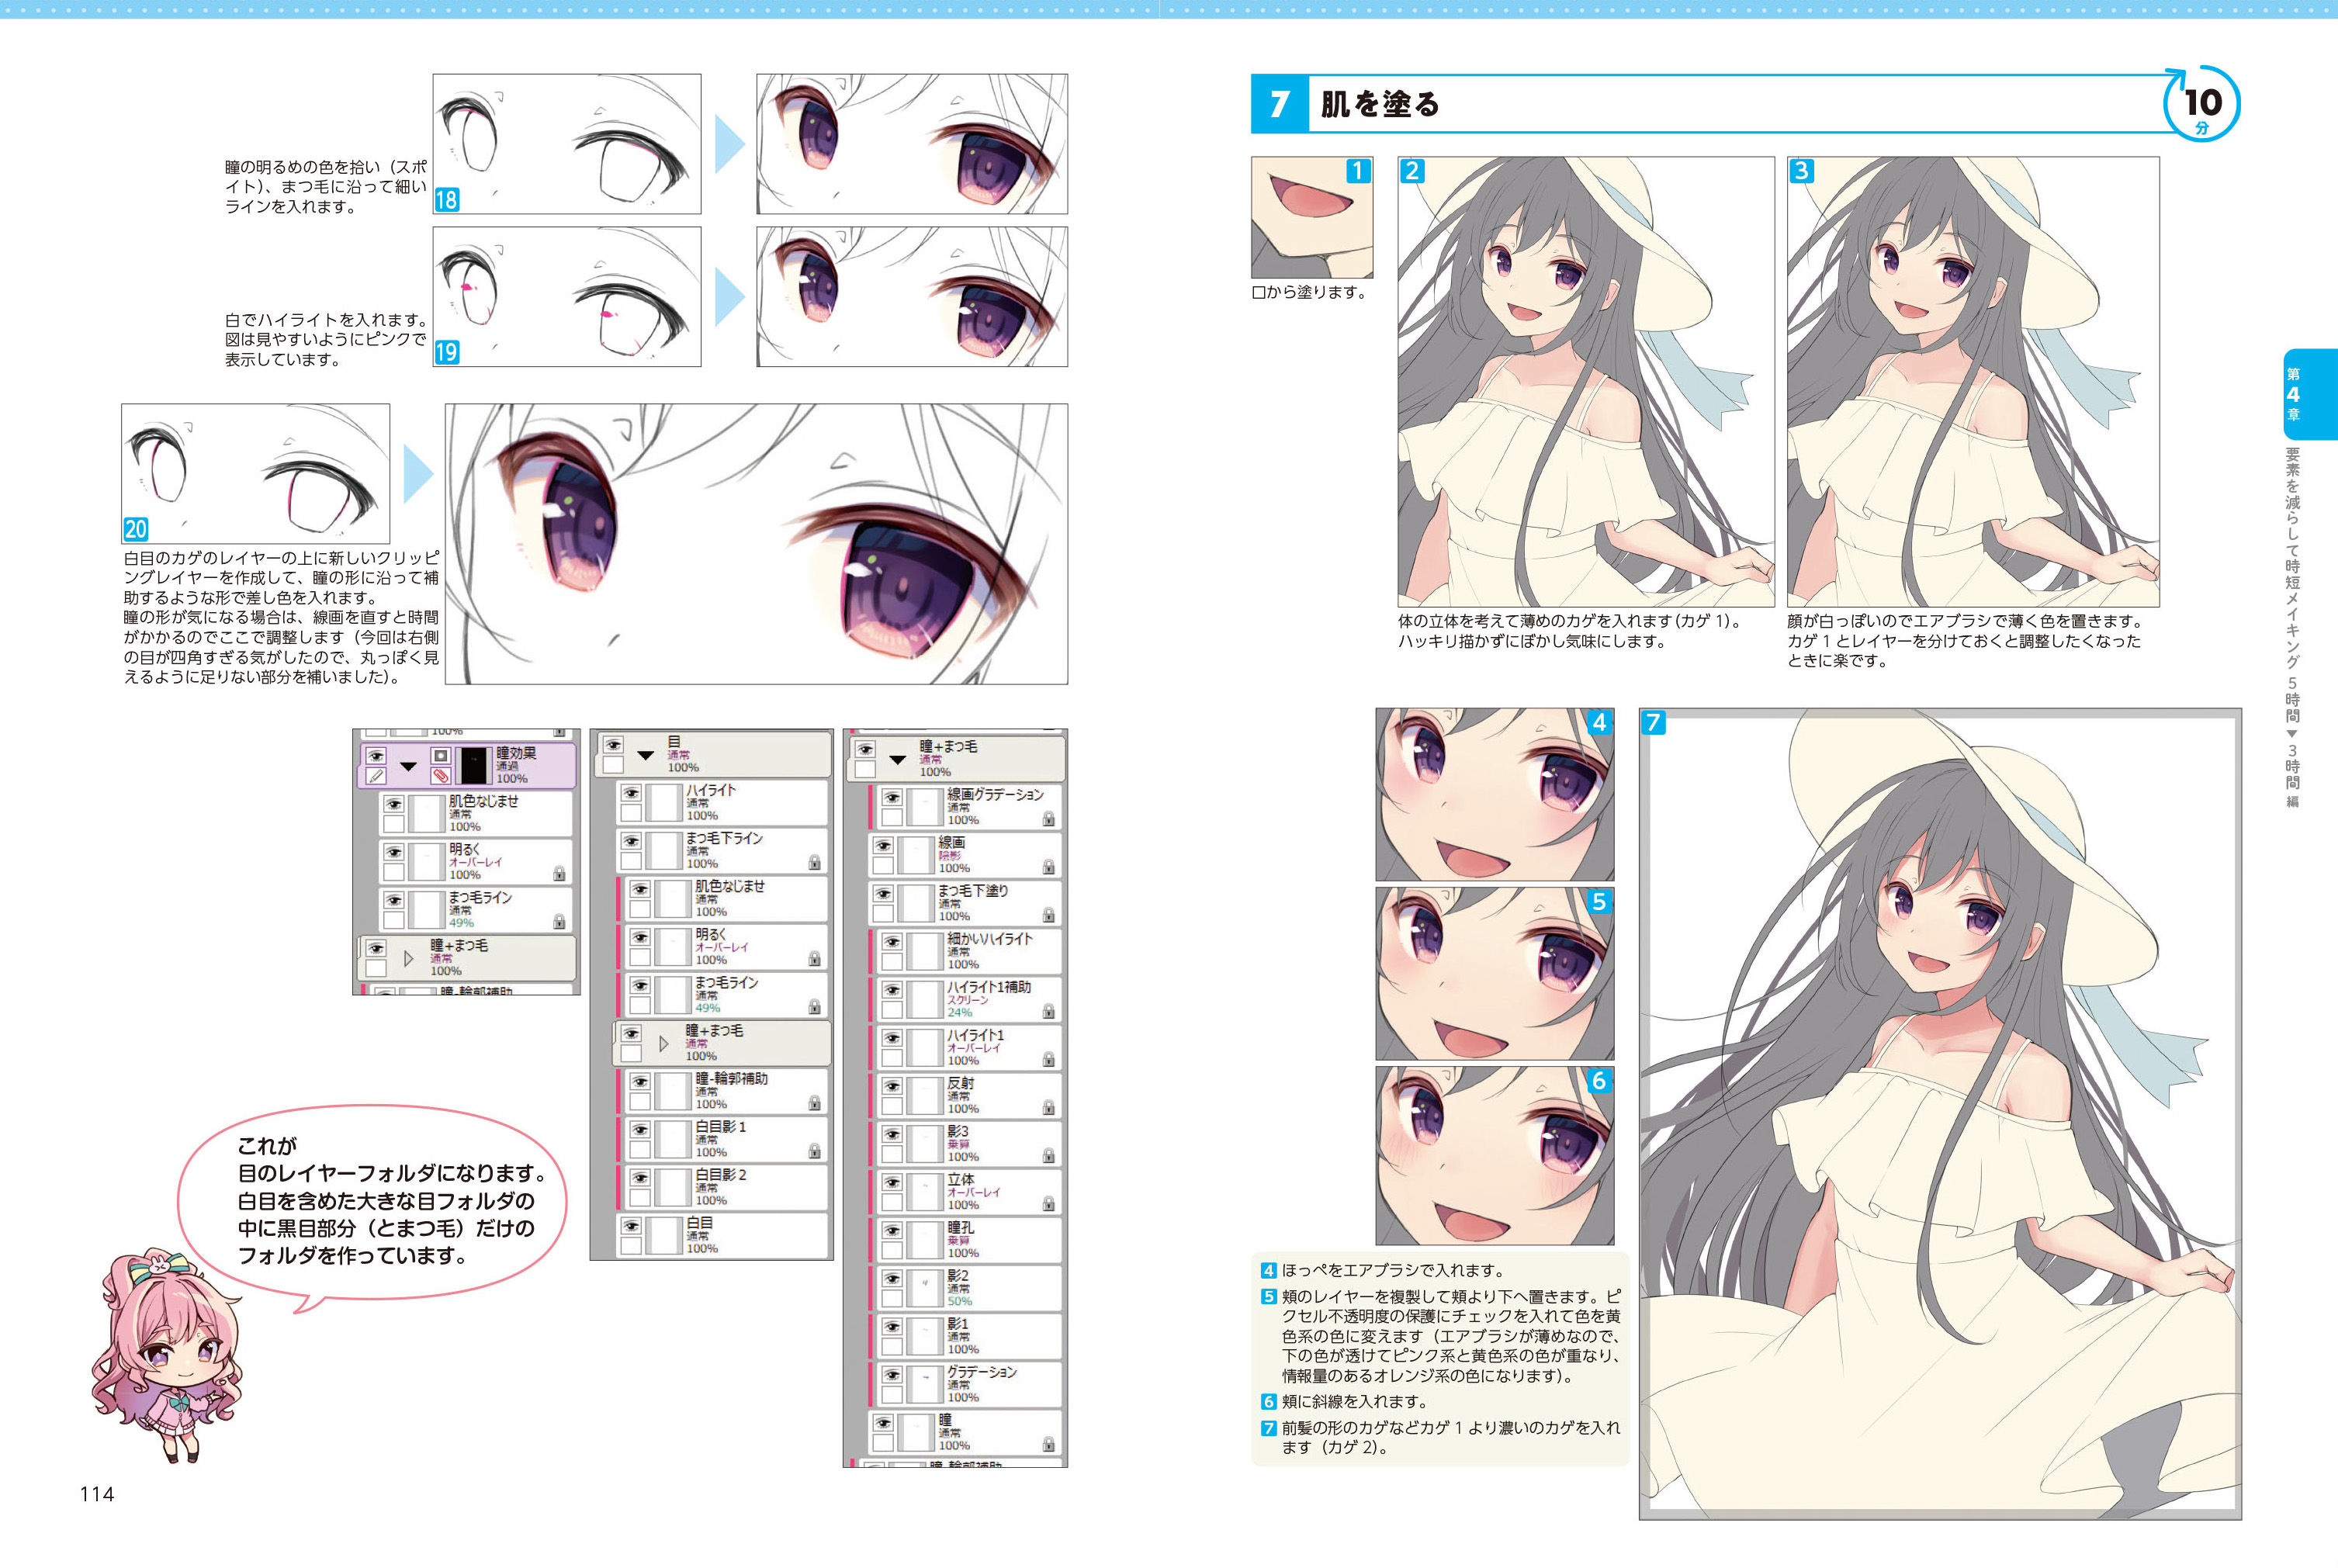Screen dimensions: 2338x1568
Task: Click the 第4章 chapter tab on right edge
Action: (2309, 394)
